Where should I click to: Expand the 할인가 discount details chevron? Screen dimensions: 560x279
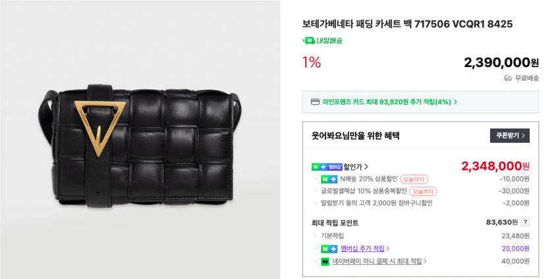tap(366, 166)
